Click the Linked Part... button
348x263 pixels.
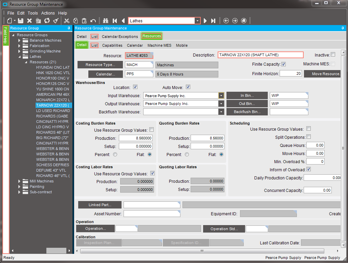pos(100,205)
